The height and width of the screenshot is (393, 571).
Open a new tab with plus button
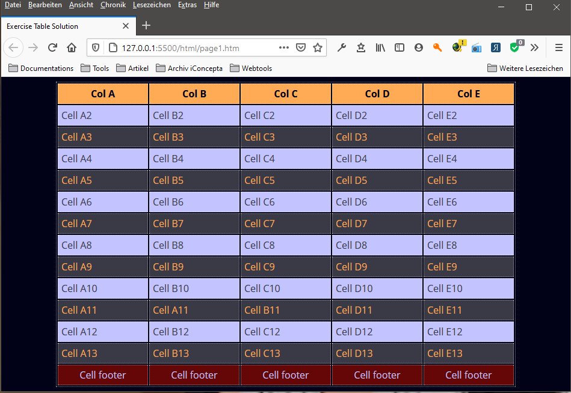click(x=146, y=25)
